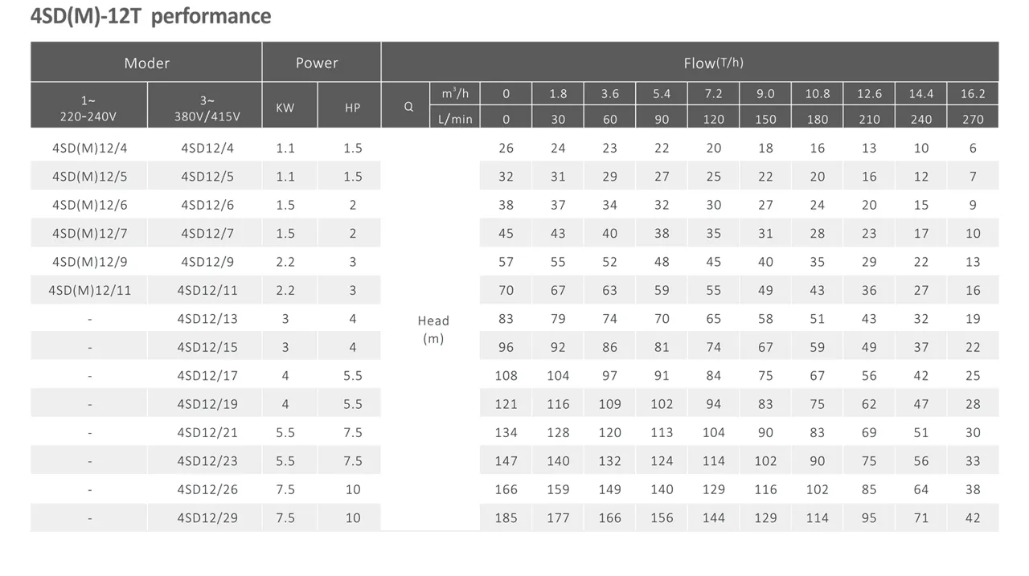This screenshot has height=576, width=1029.
Task: Select the "KW" subheader
Action: (x=285, y=108)
